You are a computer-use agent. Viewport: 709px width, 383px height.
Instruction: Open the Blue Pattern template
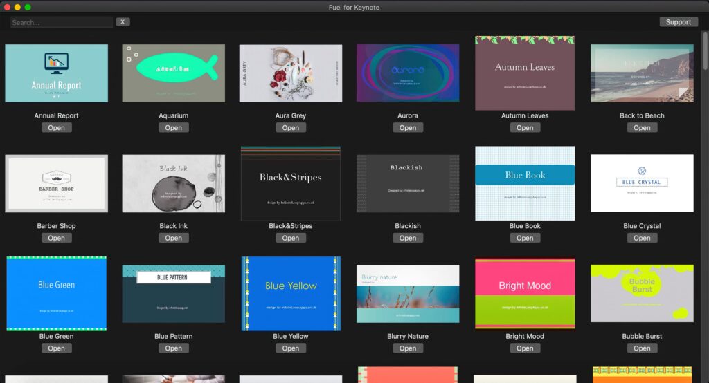(173, 348)
